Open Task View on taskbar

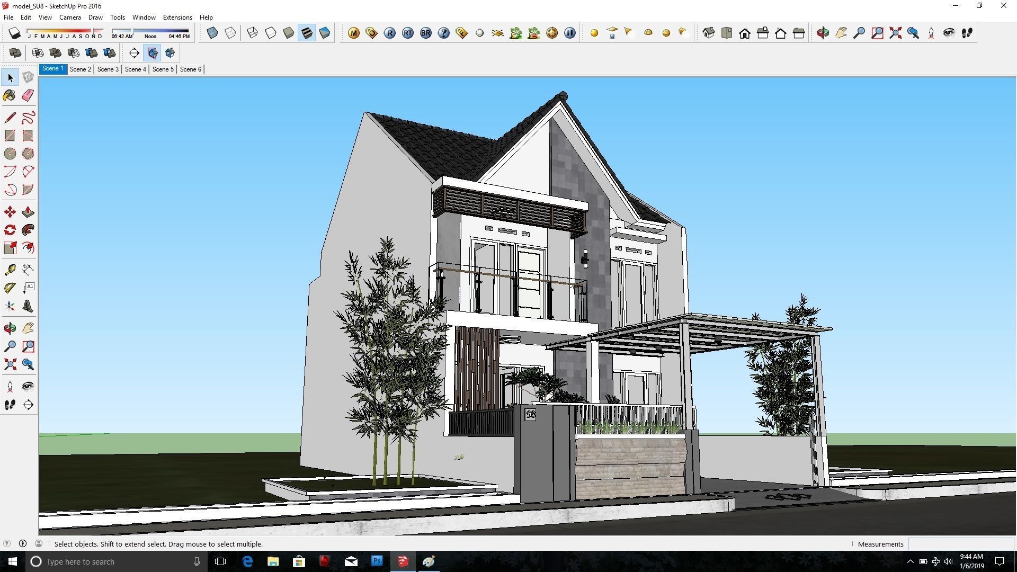pos(220,561)
